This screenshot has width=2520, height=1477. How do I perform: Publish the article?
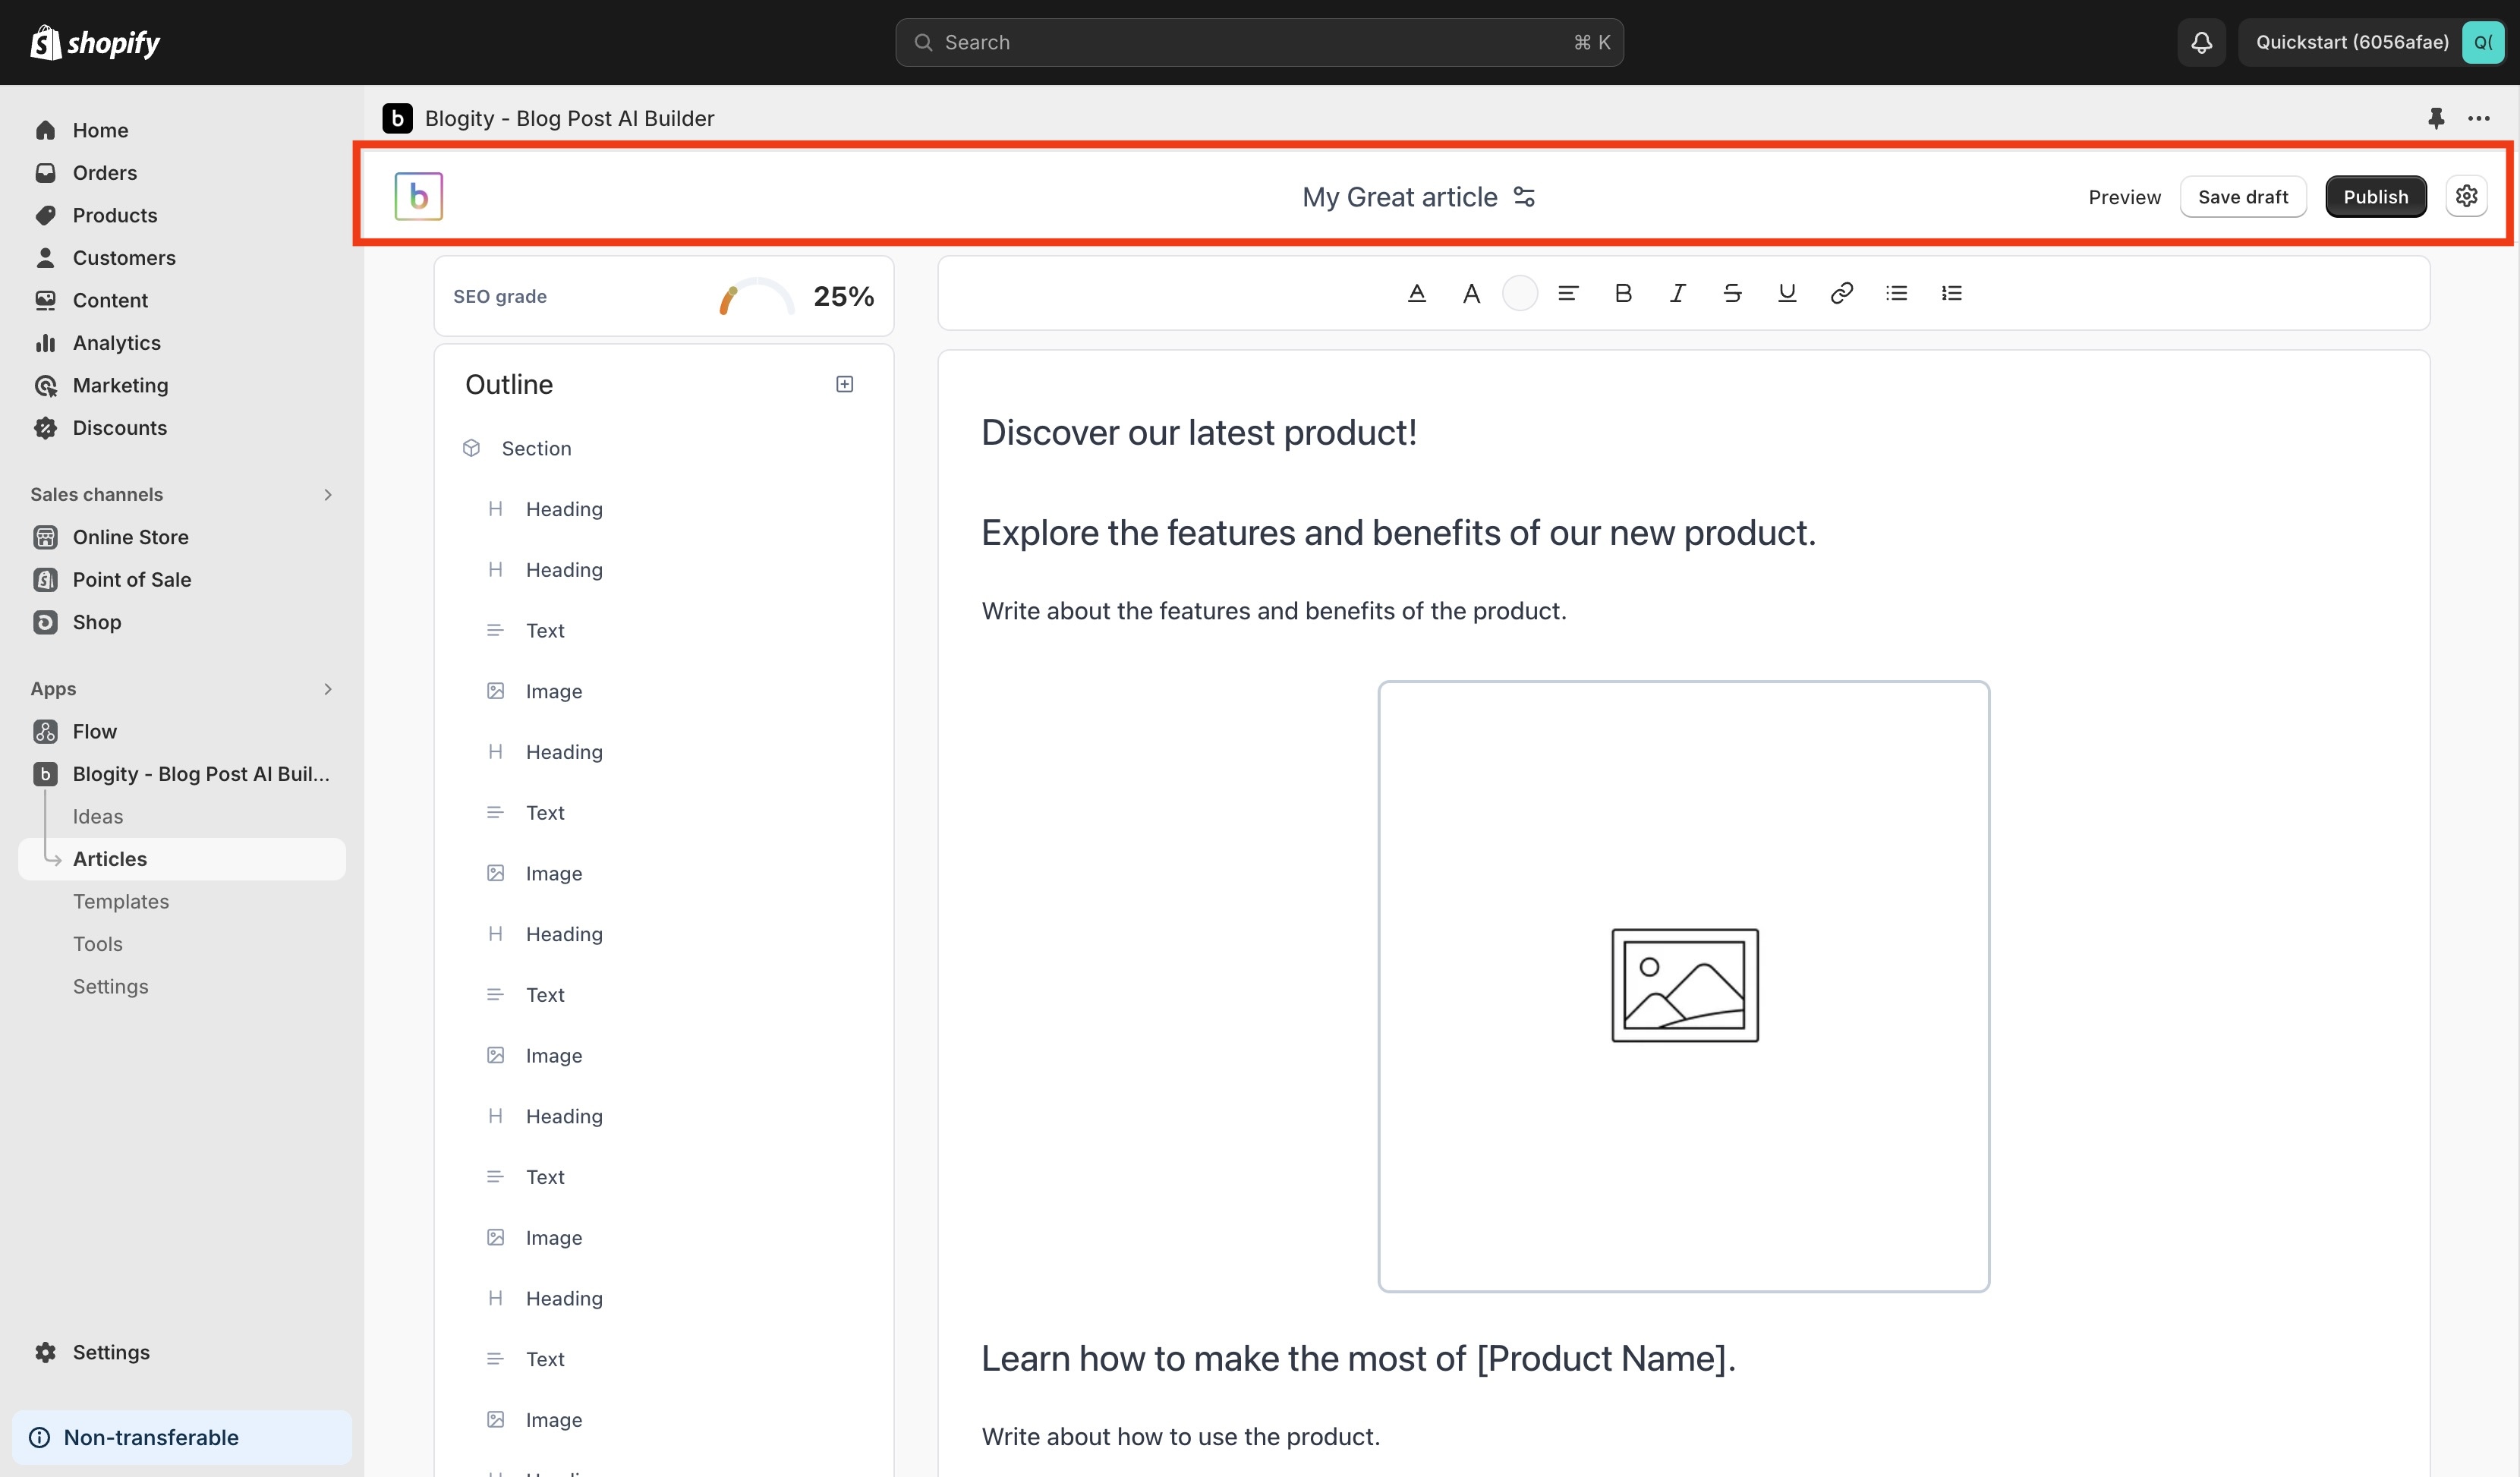(x=2375, y=197)
